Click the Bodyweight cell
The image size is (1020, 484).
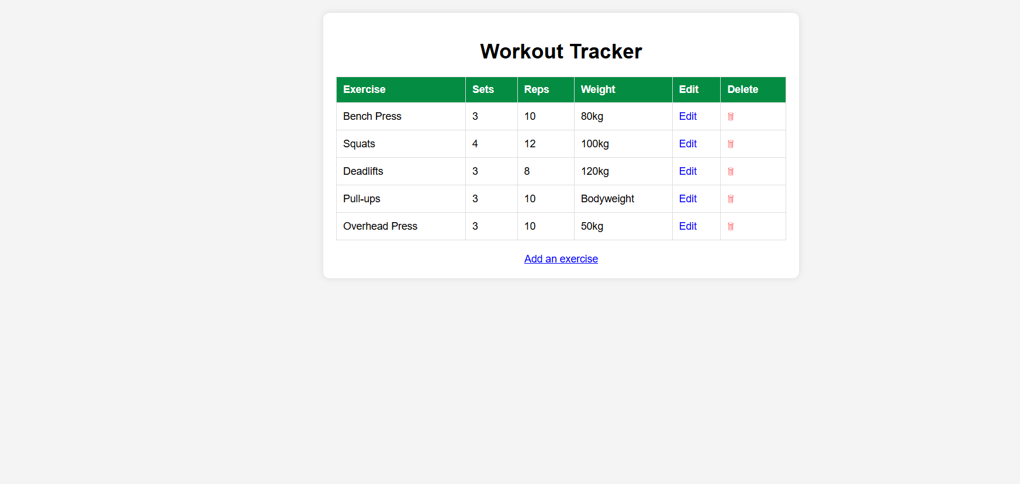coord(624,199)
